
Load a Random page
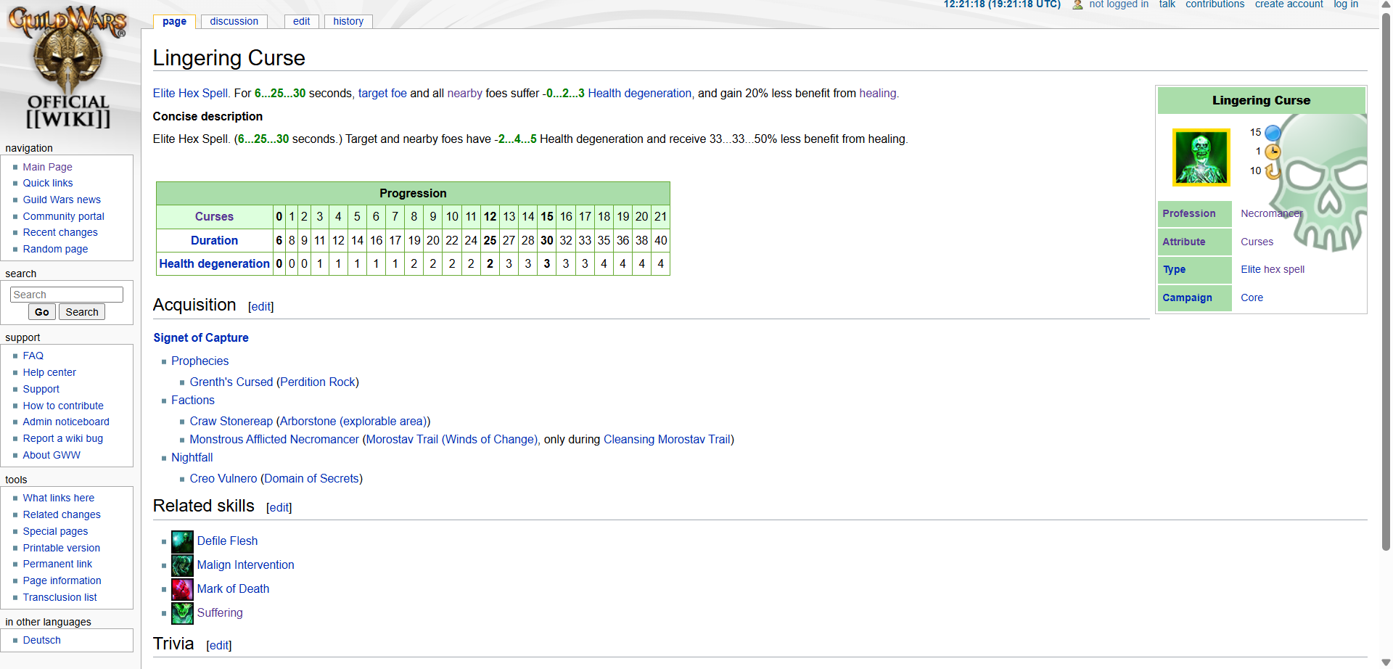[x=55, y=249]
